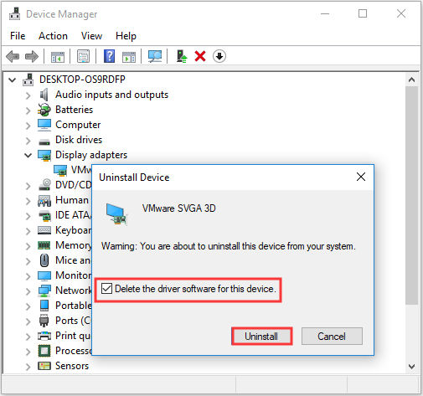
Task: Close the Uninstall Device dialog
Action: [361, 177]
